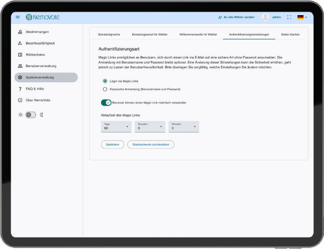Switch to Standardsprache tab

click(109, 35)
